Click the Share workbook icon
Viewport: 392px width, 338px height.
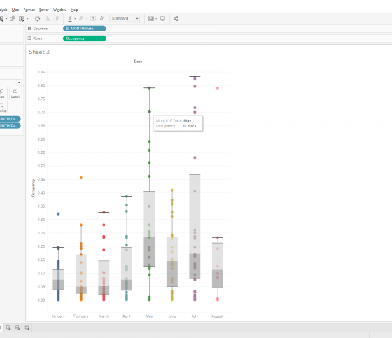pos(176,18)
